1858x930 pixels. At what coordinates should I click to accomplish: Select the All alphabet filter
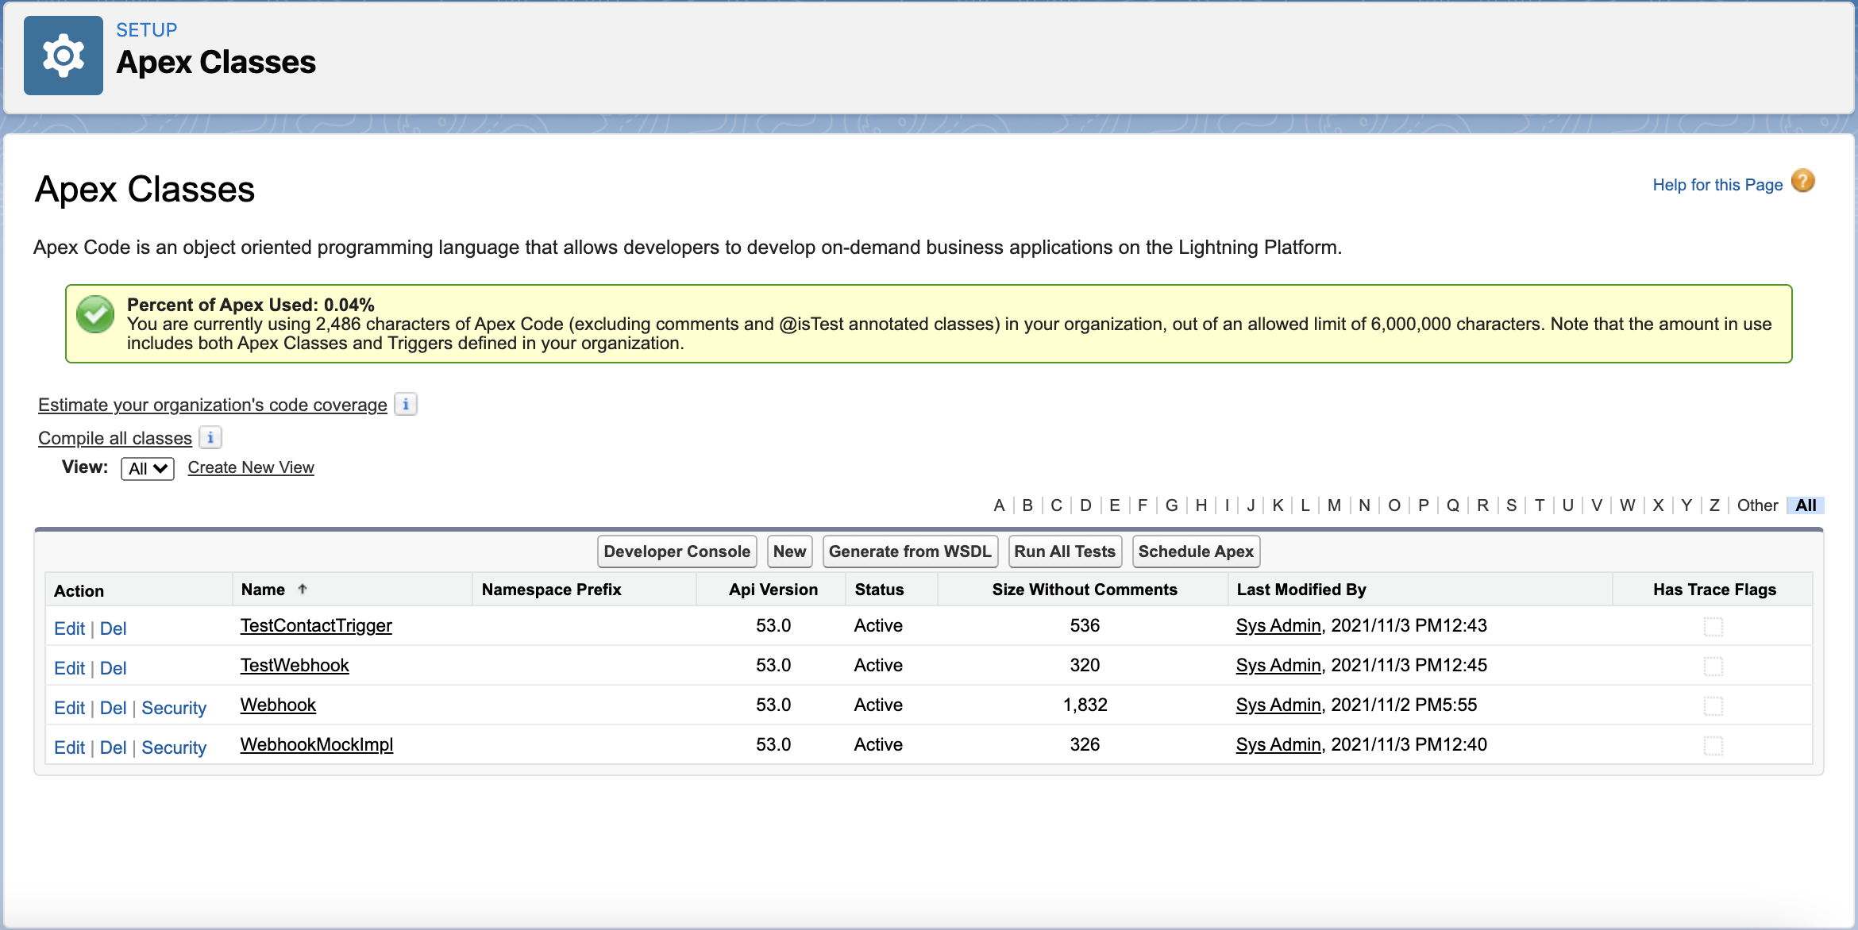coord(1806,505)
